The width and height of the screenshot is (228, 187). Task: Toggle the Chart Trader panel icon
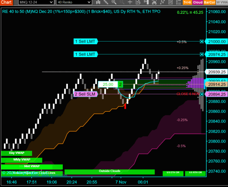146,2
